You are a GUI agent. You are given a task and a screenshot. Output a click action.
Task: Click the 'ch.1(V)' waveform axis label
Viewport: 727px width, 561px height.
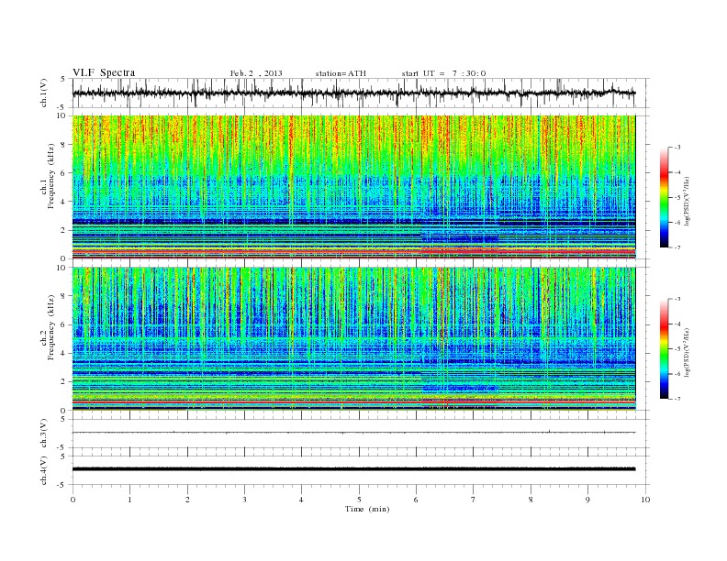[x=44, y=93]
